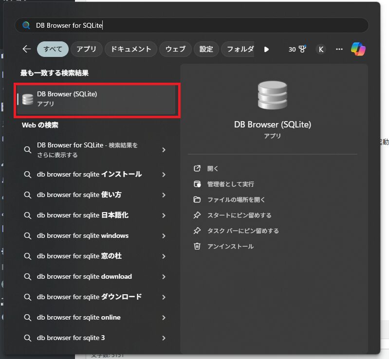Click search icon beside the 使い方 suggestion
The image size is (389, 359).
[28, 195]
